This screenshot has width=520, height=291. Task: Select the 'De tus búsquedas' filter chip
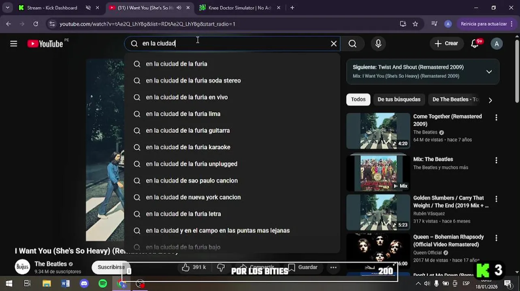pos(399,99)
